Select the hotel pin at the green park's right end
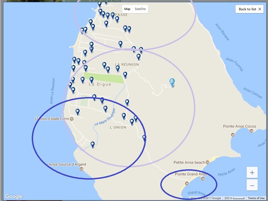268x201 pixels. click(x=125, y=75)
